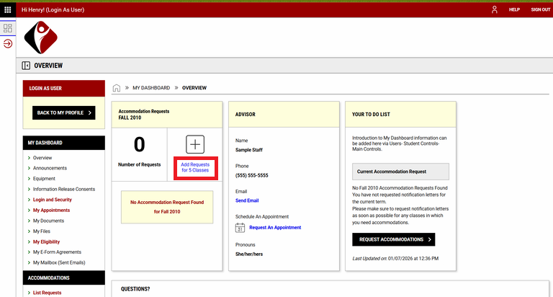
Task: Click REQUEST ACCOMMODATIONS button
Action: pos(394,239)
